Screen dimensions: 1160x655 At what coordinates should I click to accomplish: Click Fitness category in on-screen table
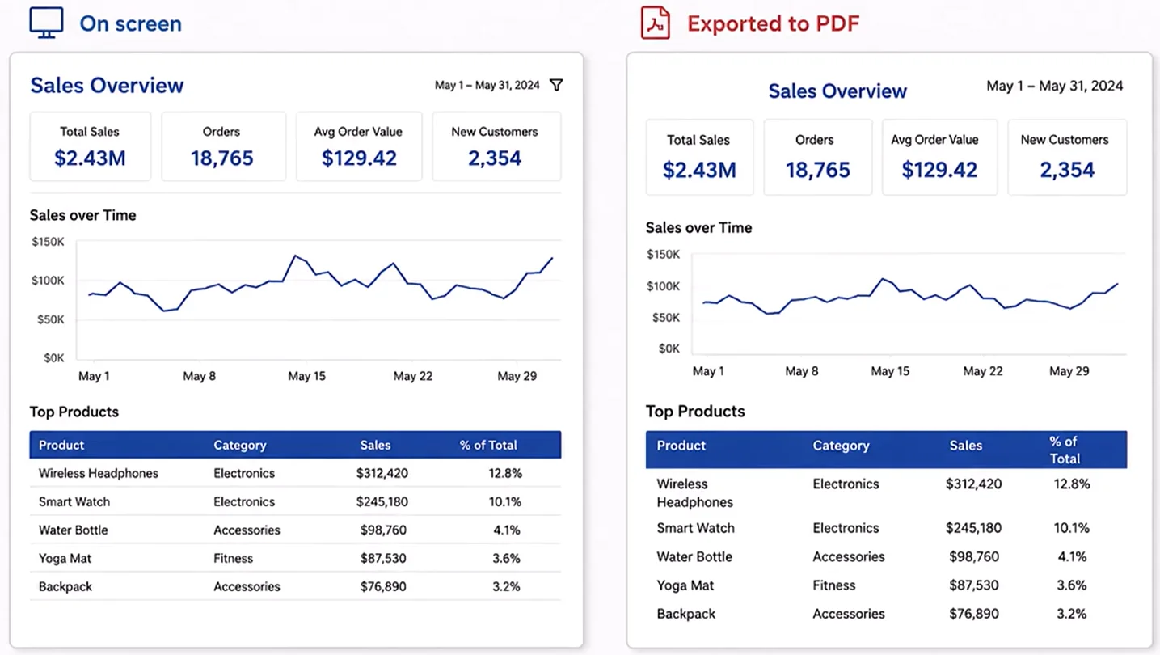(234, 558)
